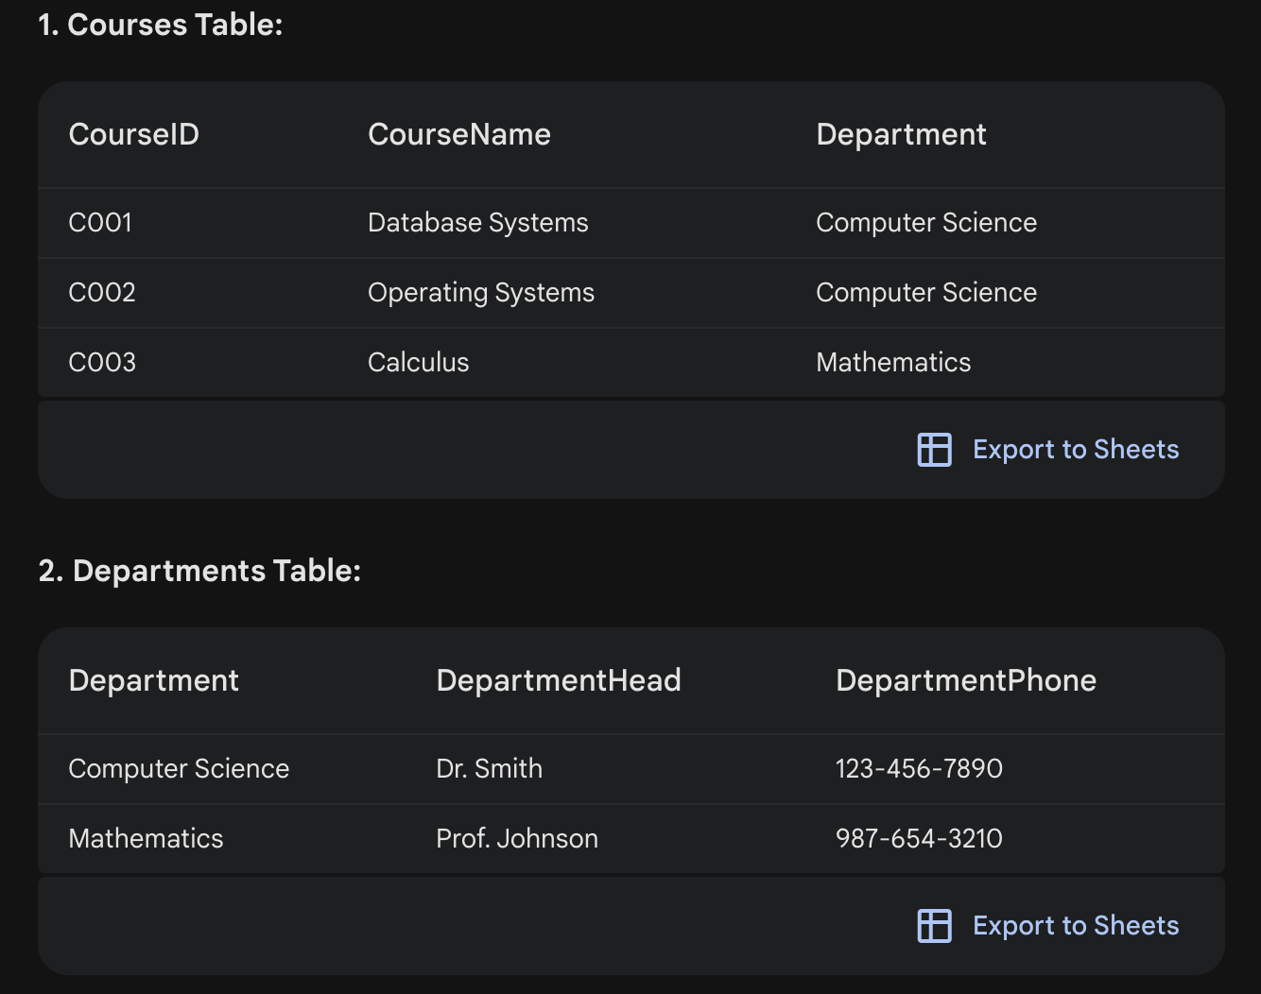Click the Sheets icon under Departments table

click(934, 926)
